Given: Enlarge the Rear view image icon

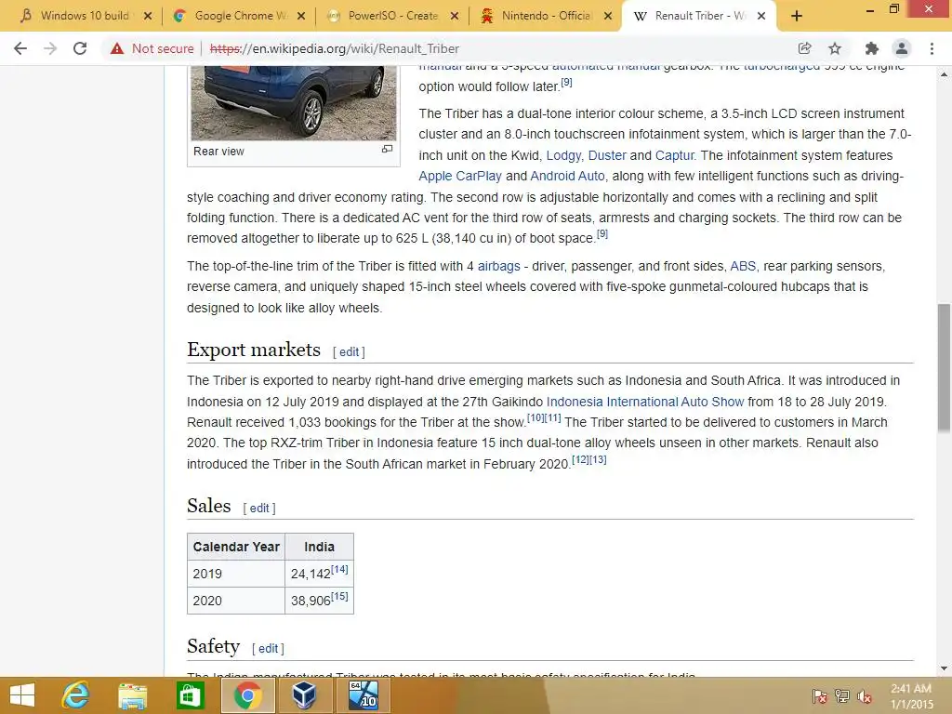Looking at the screenshot, I should point(387,150).
